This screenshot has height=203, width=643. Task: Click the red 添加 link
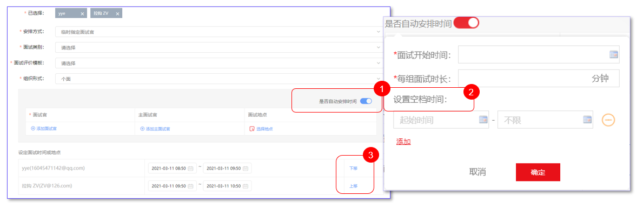click(403, 142)
